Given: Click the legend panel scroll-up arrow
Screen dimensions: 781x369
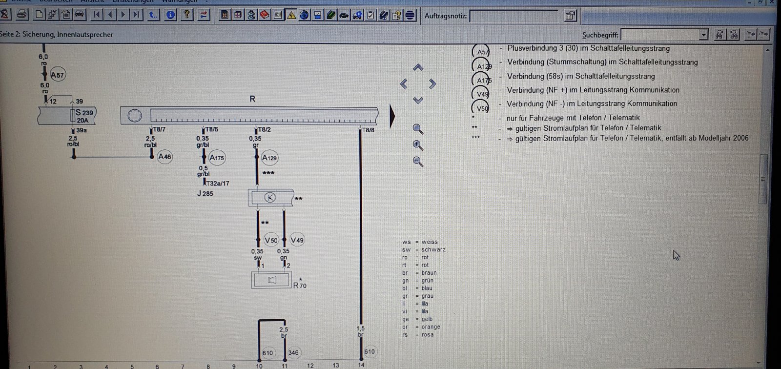Looking at the screenshot, I should pos(767,50).
